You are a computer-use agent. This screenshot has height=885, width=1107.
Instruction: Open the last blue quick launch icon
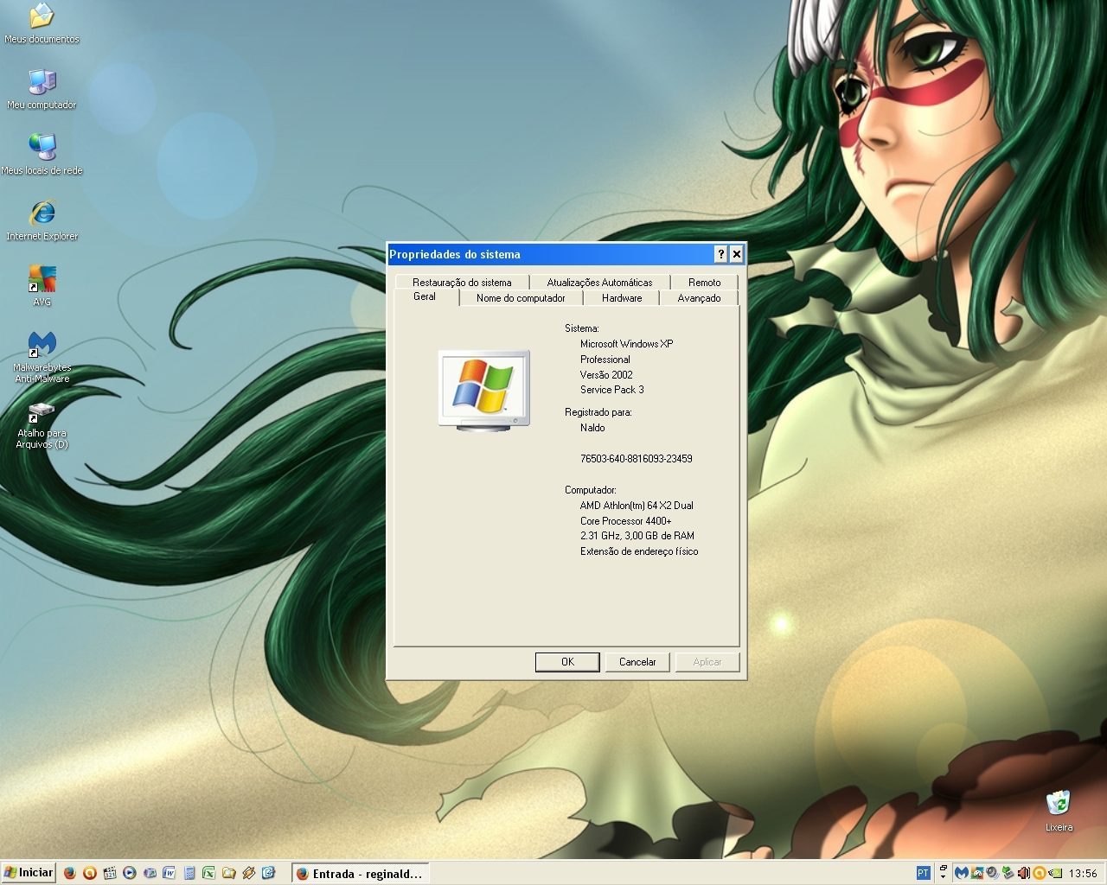point(268,873)
